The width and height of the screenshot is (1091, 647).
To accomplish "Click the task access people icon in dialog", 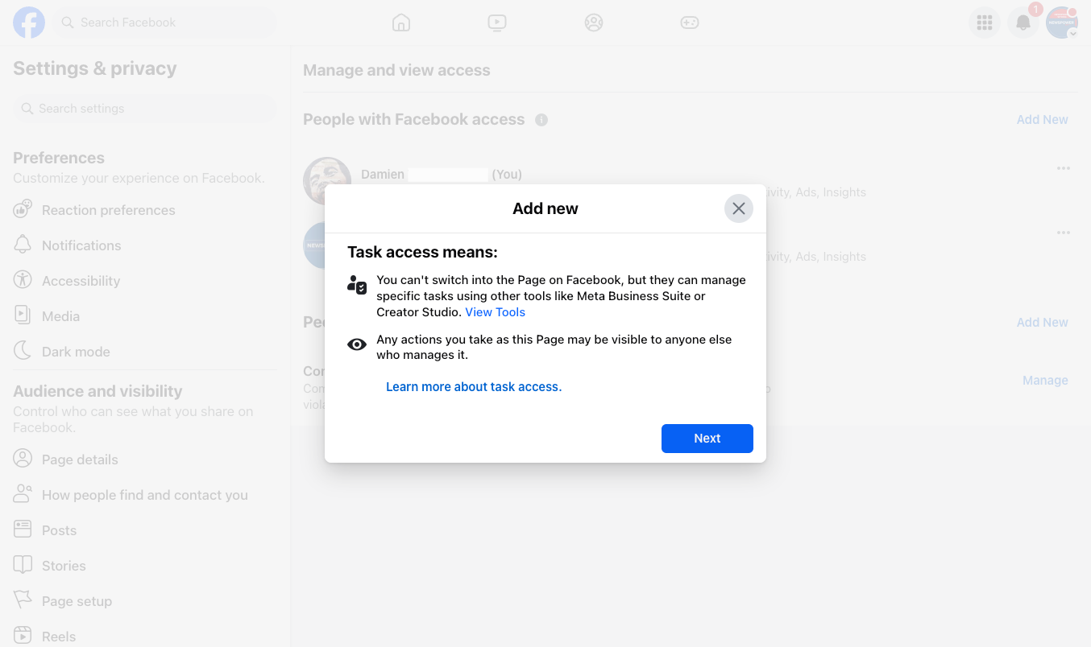I will [x=357, y=284].
